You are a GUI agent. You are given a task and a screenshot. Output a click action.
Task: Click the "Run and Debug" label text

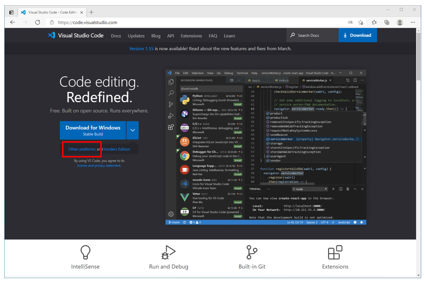pyautogui.click(x=169, y=267)
